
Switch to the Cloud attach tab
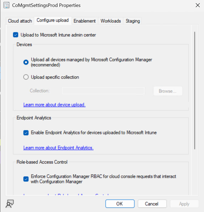[20, 21]
